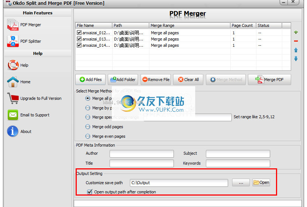Browse output path with ellipsis button

click(x=241, y=183)
